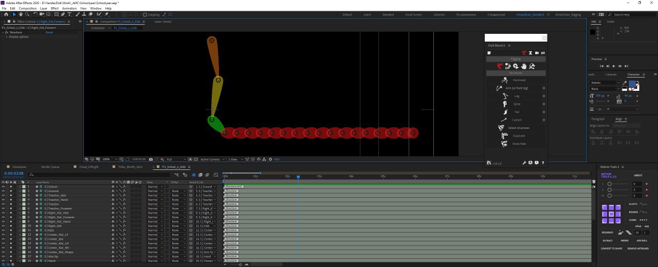Open the Composition menu
This screenshot has height=267, width=658.
pyautogui.click(x=28, y=9)
